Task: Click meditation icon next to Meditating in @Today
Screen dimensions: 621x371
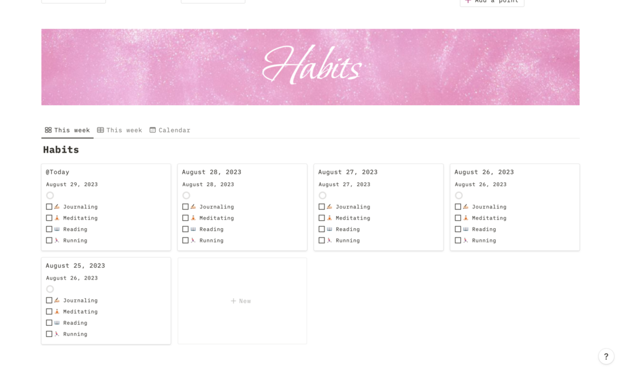Action: (x=57, y=218)
